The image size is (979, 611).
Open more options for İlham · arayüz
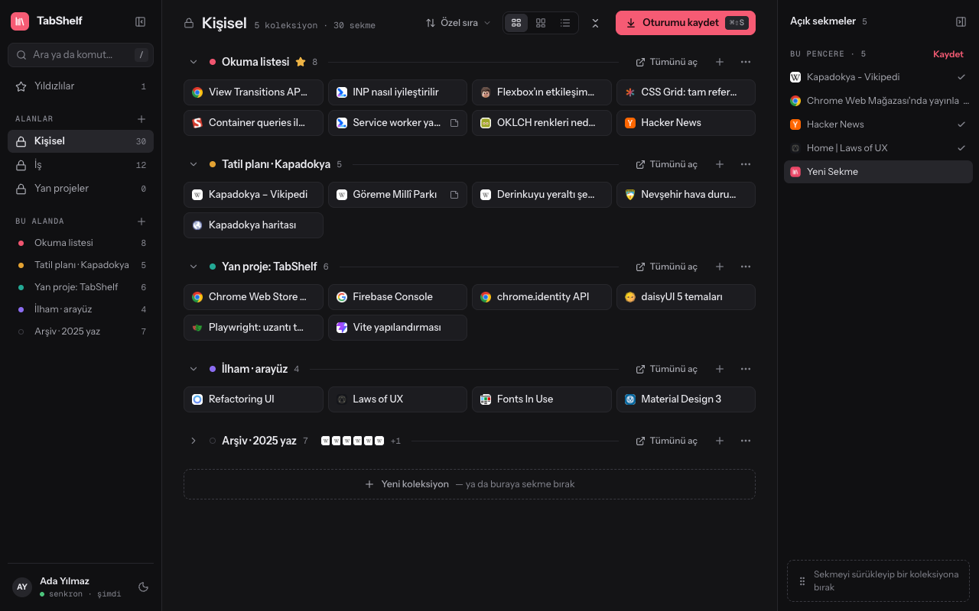746,369
